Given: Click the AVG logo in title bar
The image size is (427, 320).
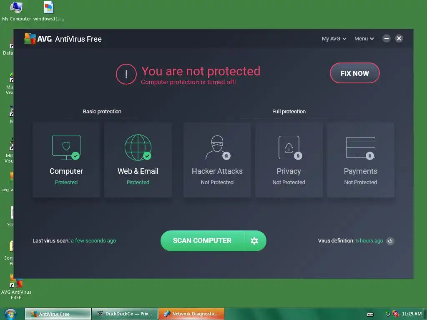Looking at the screenshot, I should (30, 39).
